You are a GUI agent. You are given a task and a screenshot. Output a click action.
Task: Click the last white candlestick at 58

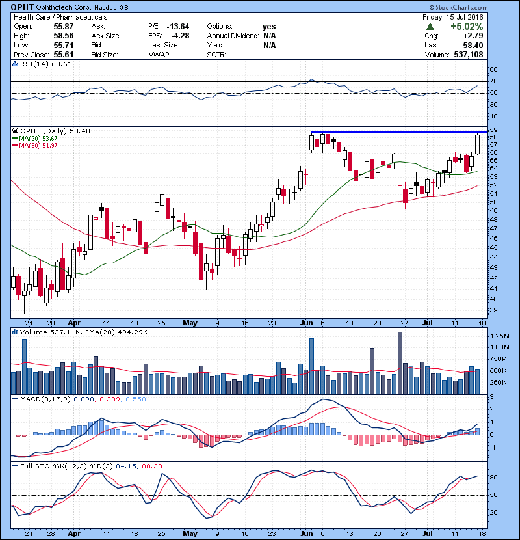(477, 144)
